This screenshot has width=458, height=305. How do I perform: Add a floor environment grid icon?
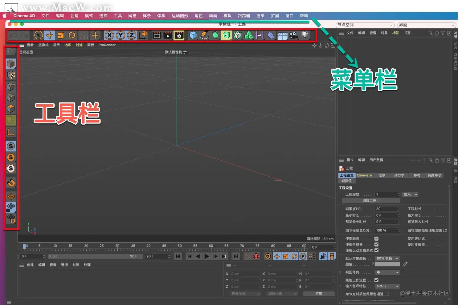coord(282,36)
